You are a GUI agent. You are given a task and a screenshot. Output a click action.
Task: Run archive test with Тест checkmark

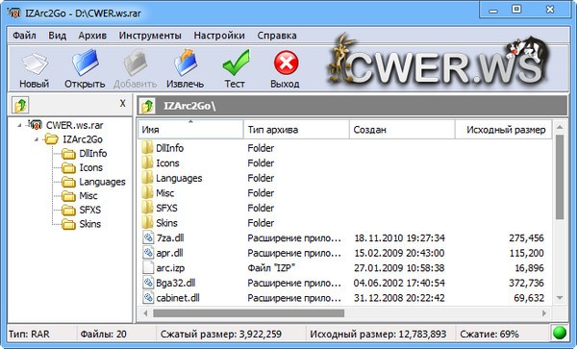tap(236, 62)
